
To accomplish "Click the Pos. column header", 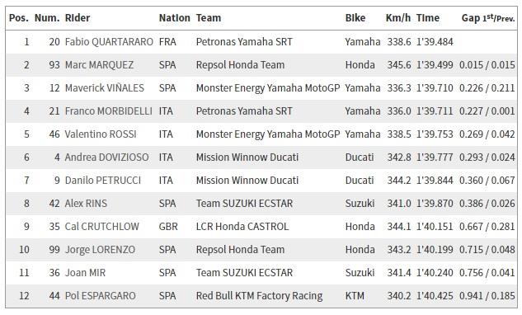I will pos(19,18).
